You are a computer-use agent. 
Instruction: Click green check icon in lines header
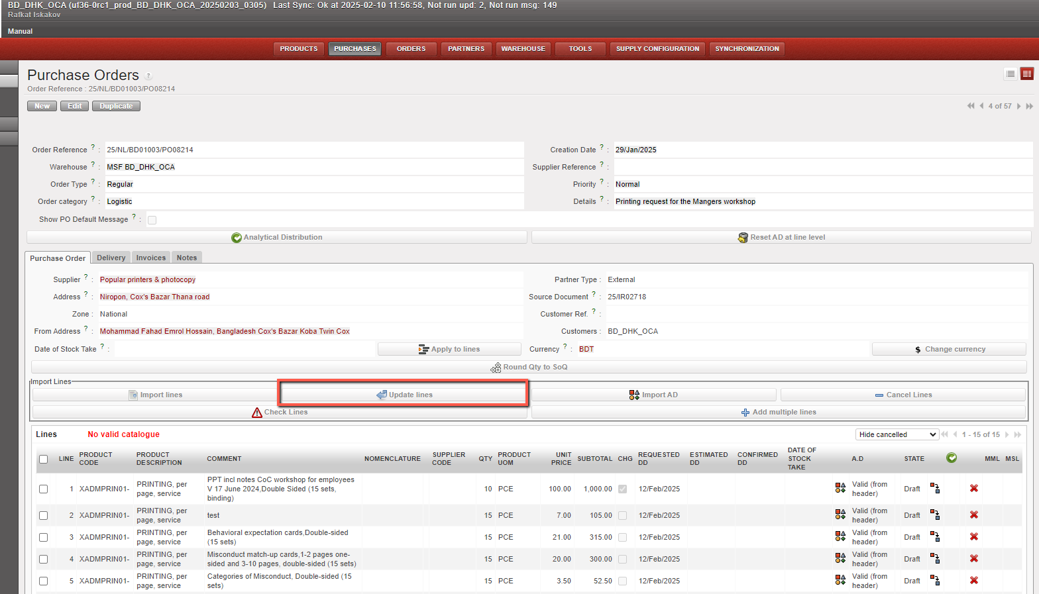pos(951,458)
